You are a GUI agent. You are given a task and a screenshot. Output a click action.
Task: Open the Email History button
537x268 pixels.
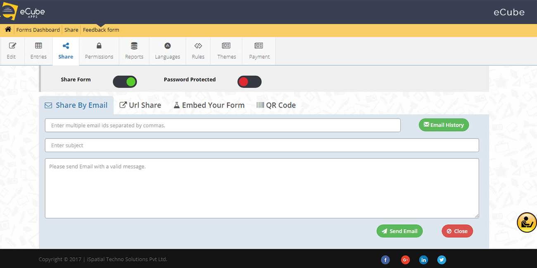[x=444, y=125]
